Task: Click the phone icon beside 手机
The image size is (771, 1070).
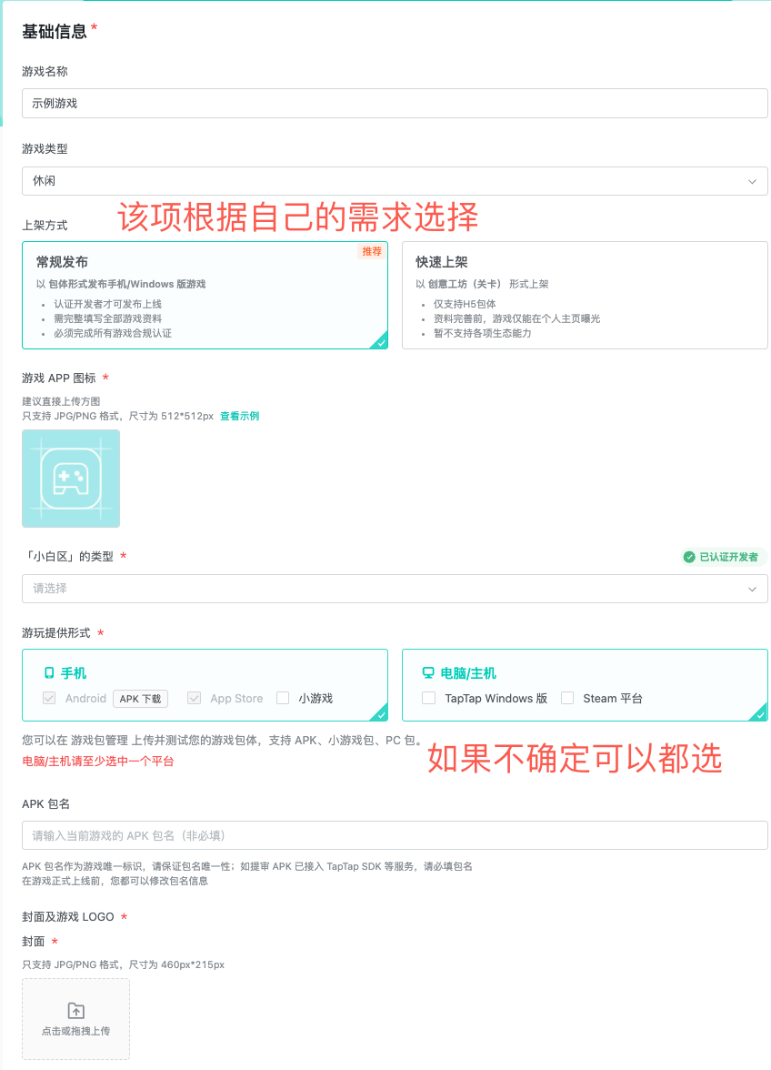Action: (49, 673)
